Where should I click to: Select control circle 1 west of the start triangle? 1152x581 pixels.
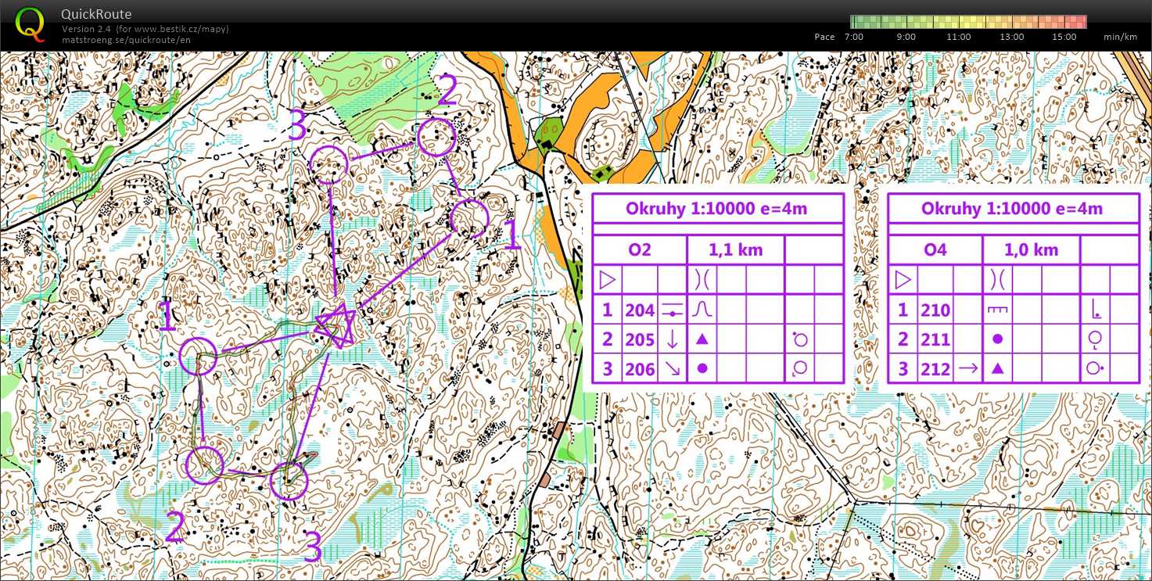point(198,357)
